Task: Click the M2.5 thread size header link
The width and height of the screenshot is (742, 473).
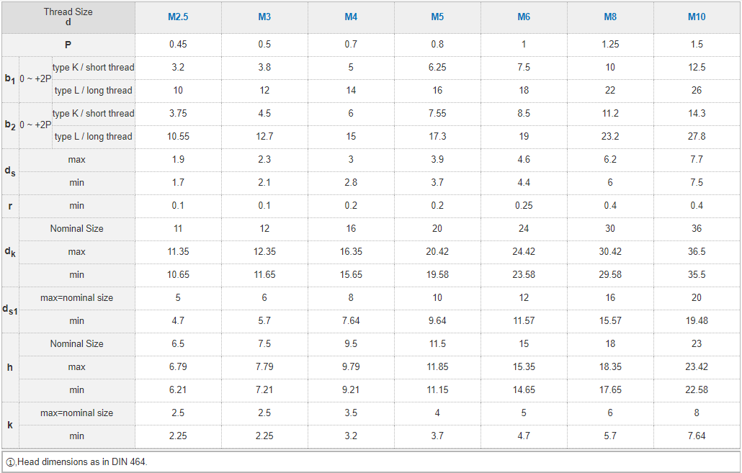Action: coord(178,17)
